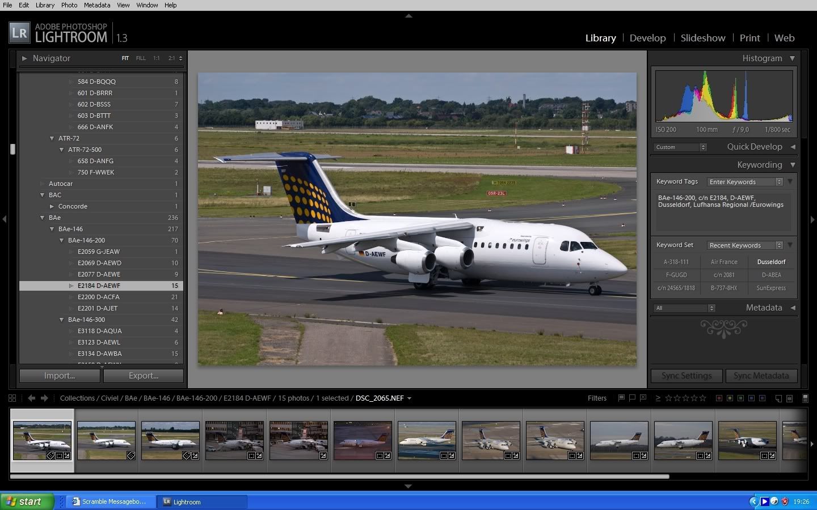Collapse the Keywording panel
Screen dimensions: 817x510
(793, 165)
